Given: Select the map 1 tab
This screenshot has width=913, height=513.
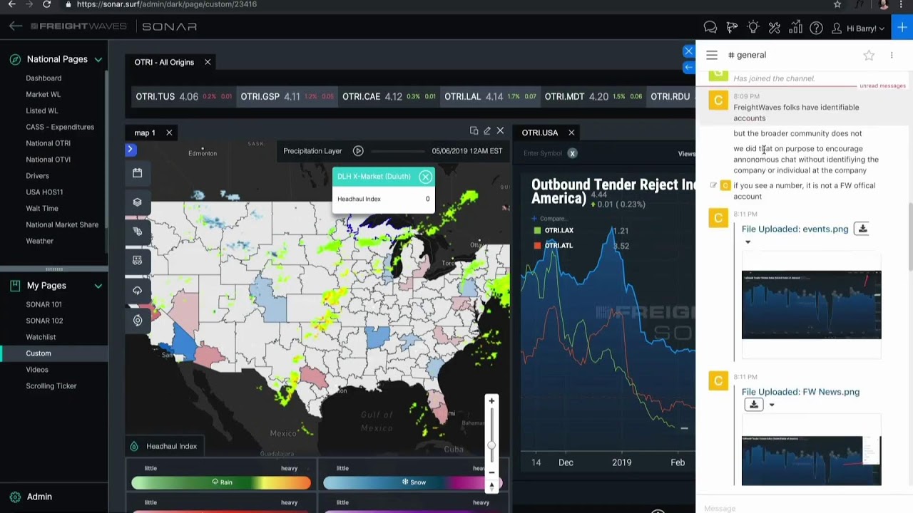Looking at the screenshot, I should coord(145,133).
